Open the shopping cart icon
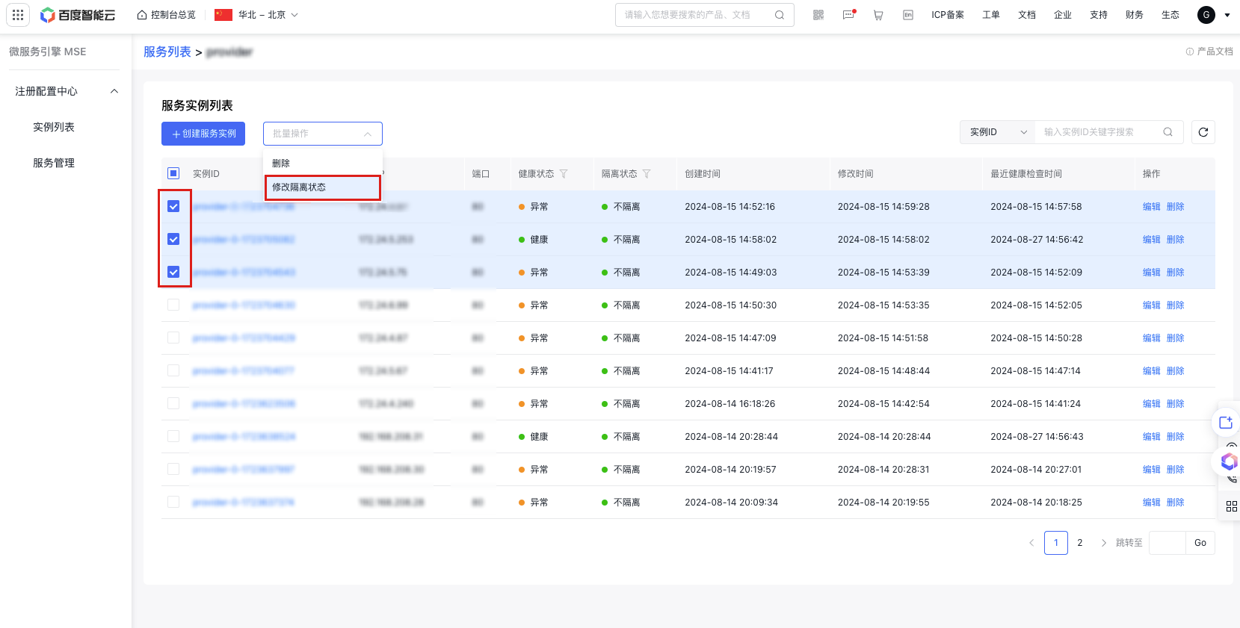Viewport: 1240px width, 628px height. pos(878,15)
